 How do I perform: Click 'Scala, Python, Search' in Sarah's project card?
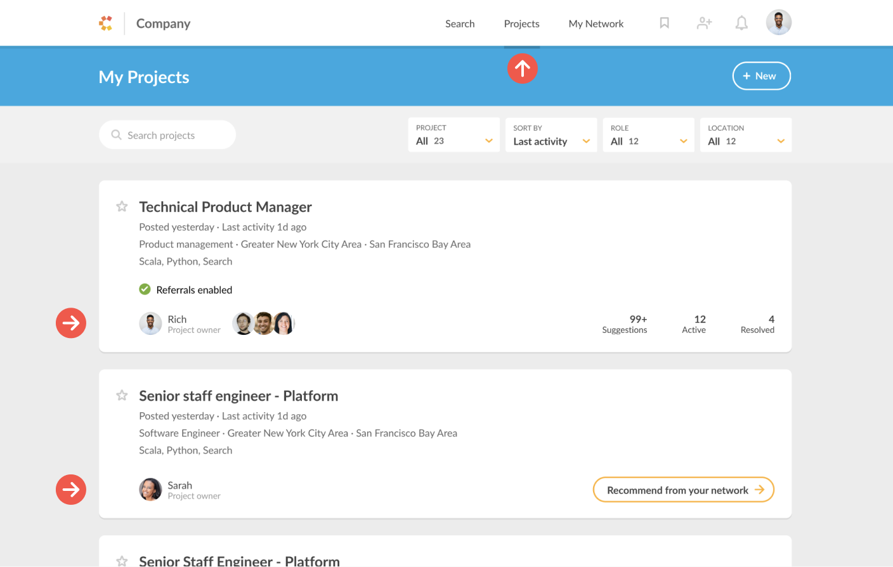[186, 450]
